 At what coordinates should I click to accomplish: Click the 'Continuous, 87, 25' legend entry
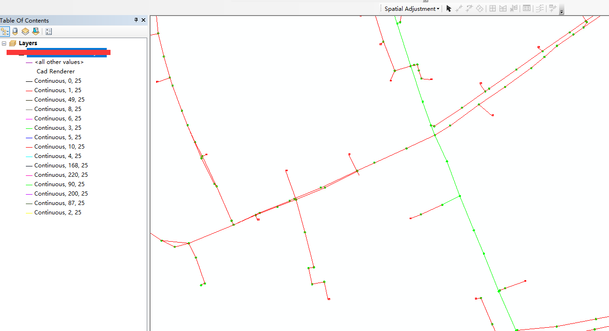60,203
